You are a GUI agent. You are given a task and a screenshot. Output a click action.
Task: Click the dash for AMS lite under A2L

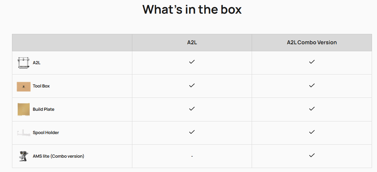pos(192,156)
